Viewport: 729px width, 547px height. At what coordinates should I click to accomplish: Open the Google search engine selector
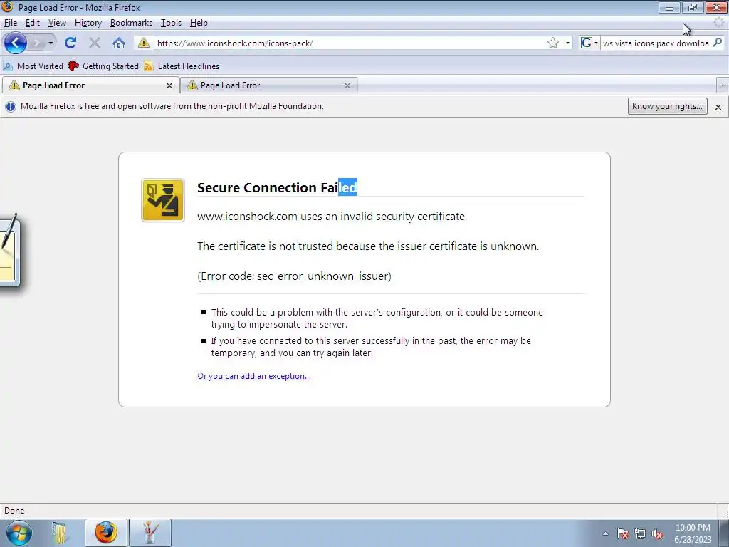point(589,43)
